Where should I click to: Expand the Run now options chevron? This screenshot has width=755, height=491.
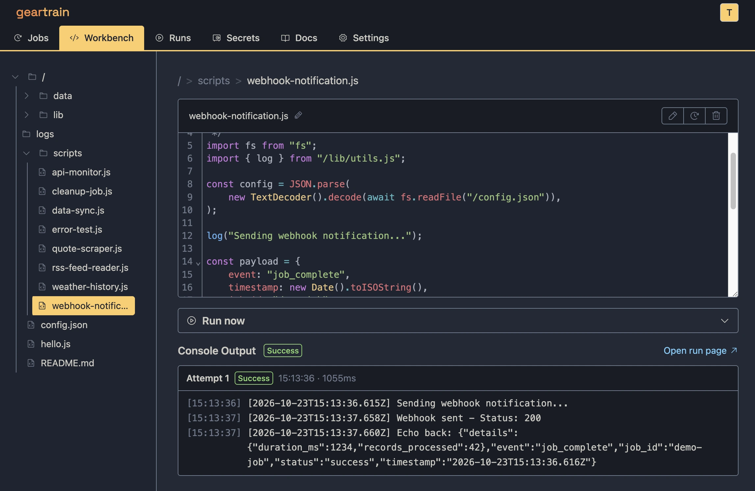725,321
